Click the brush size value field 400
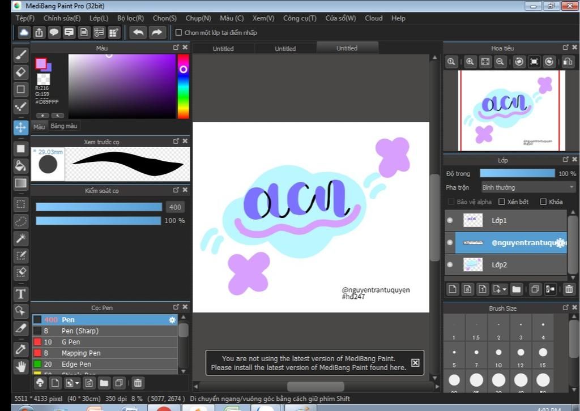 [x=175, y=207]
